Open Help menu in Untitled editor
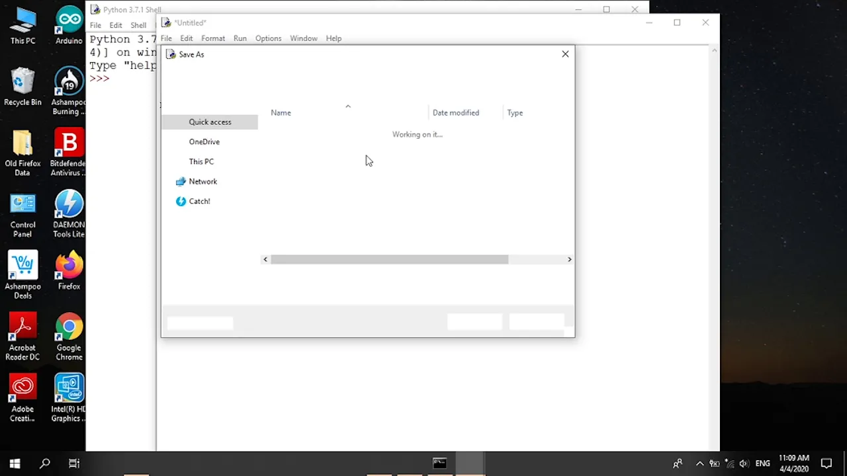The width and height of the screenshot is (847, 476). 334,38
